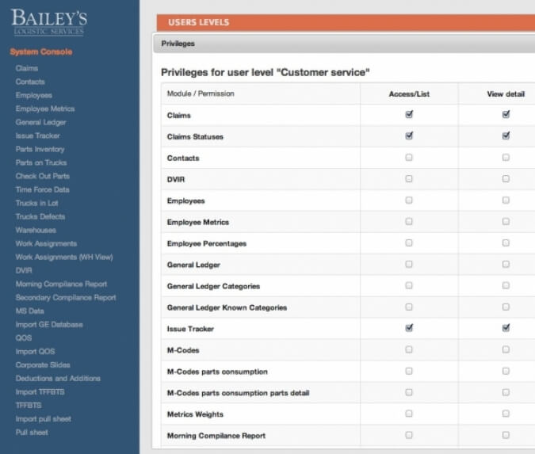Check General Ledger View detail box
This screenshot has width=535, height=454.
pos(506,264)
